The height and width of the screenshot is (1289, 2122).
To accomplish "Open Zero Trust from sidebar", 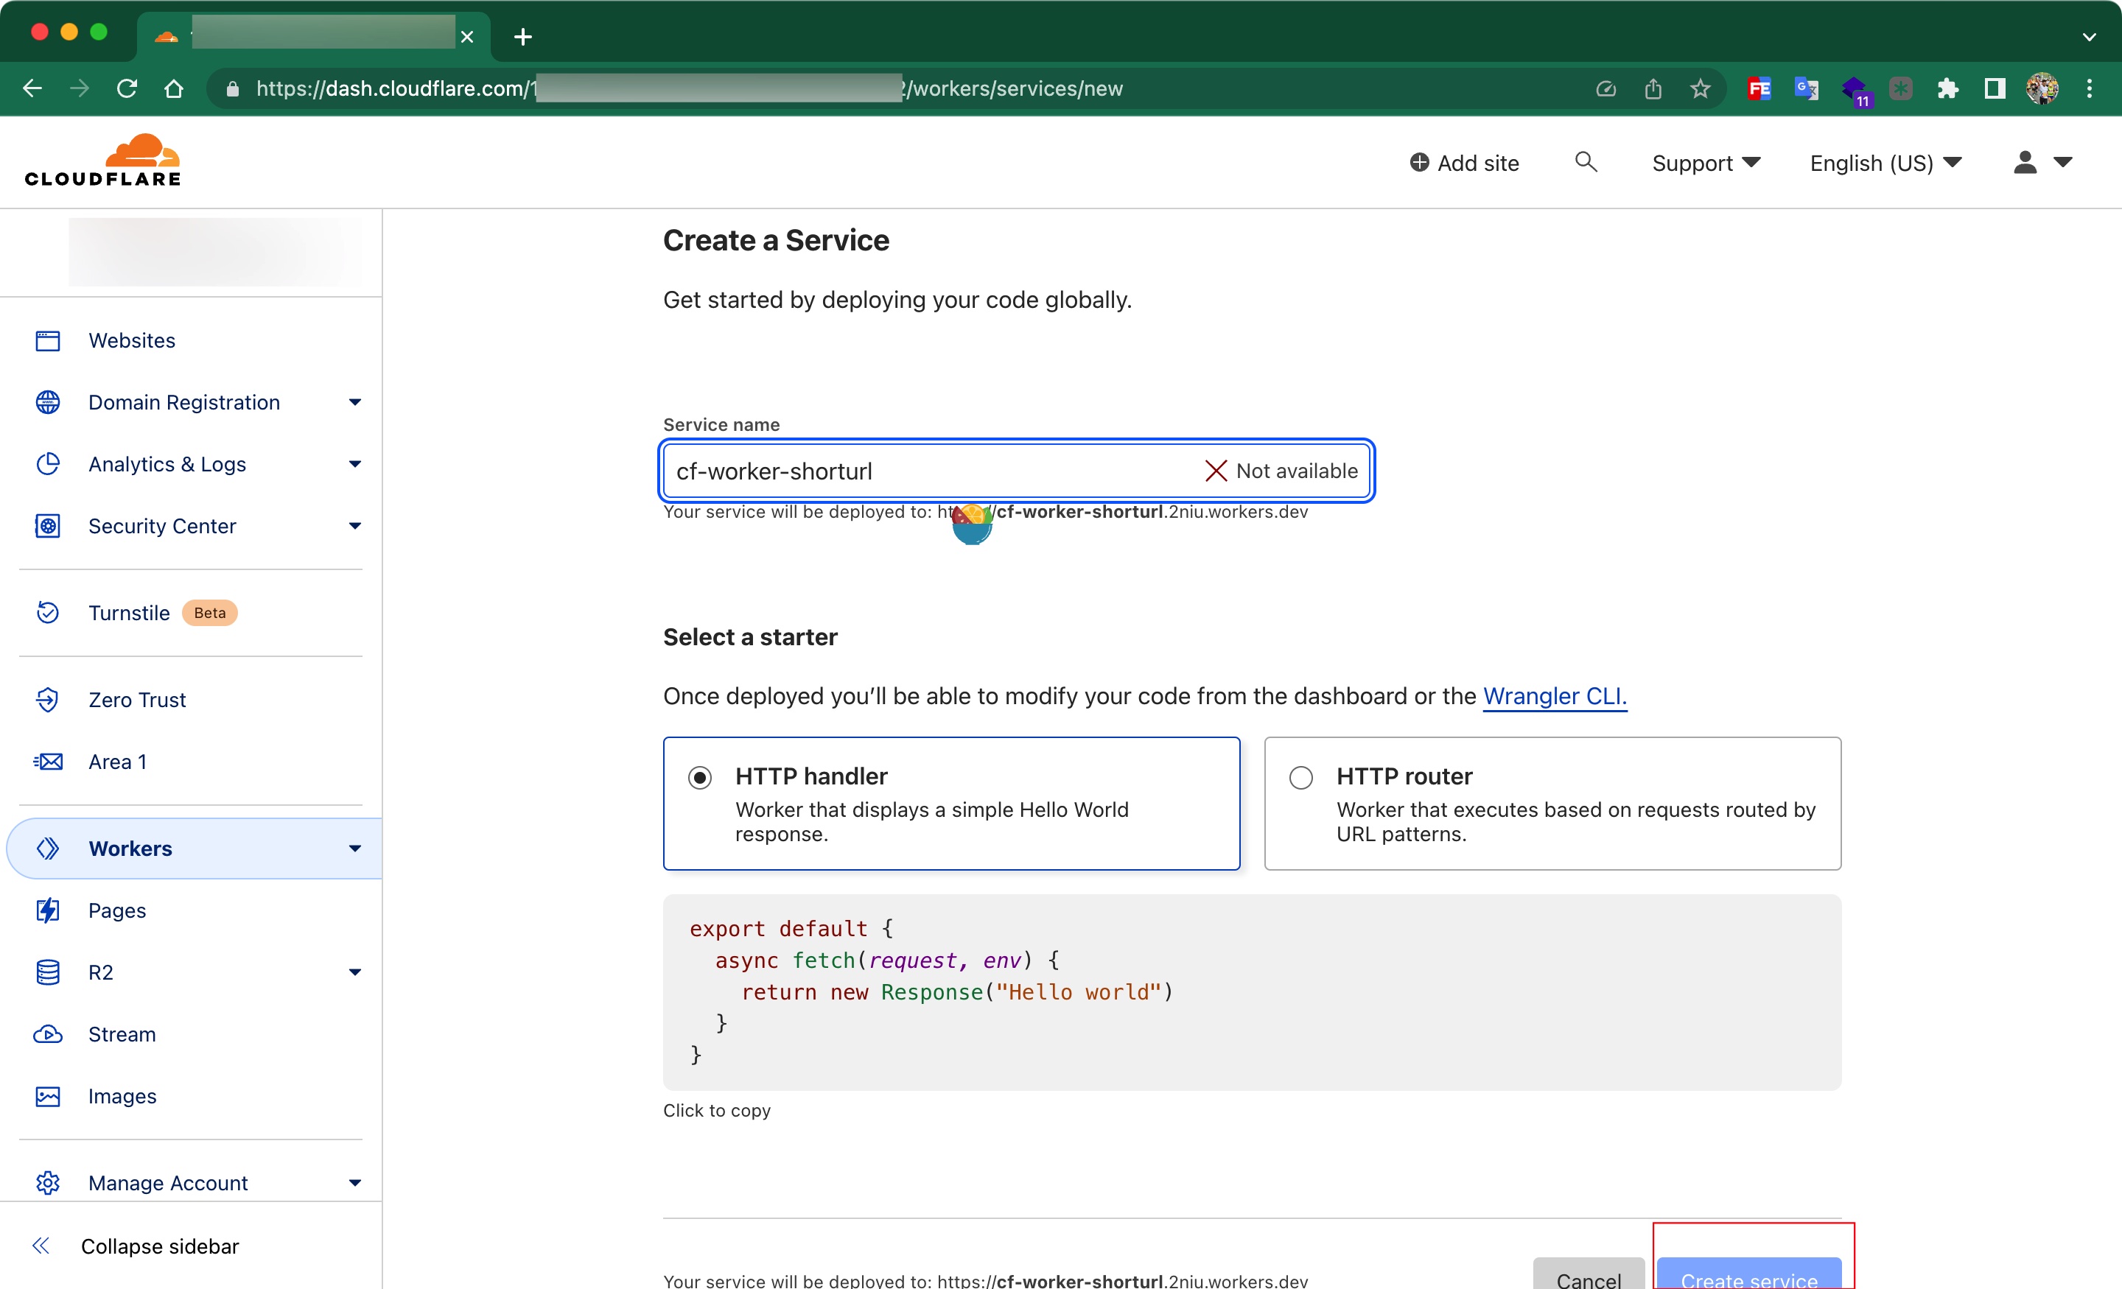I will click(x=137, y=699).
